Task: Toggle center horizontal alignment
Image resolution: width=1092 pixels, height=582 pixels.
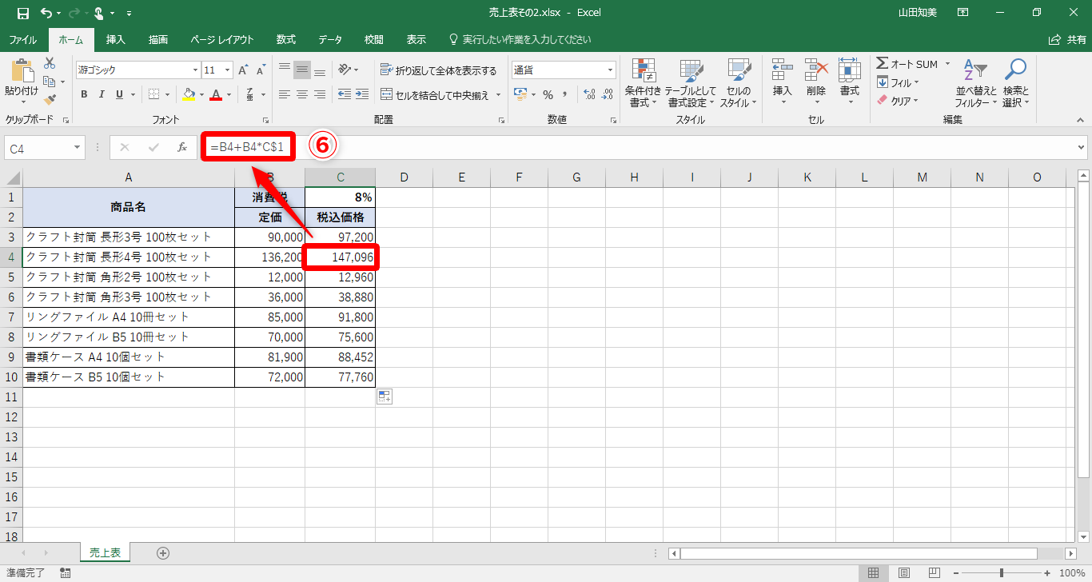Action: (x=302, y=94)
